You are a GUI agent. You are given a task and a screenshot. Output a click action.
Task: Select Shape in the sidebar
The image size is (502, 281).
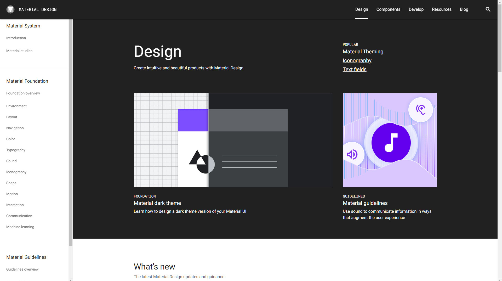[x=11, y=183]
